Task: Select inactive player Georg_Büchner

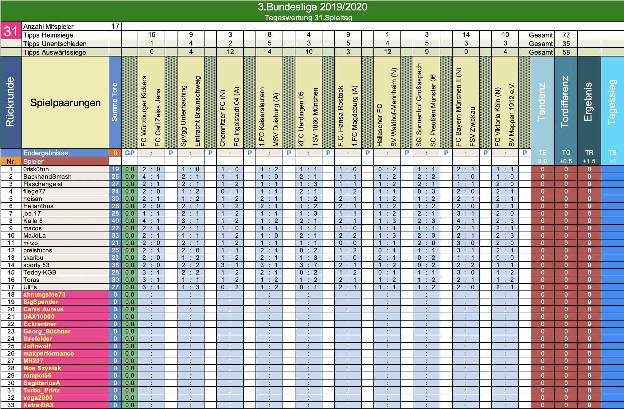Action: point(47,331)
